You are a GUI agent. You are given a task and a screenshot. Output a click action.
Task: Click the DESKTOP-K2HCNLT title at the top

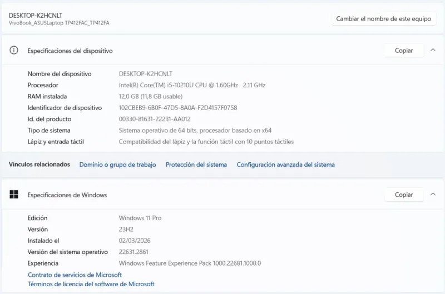(x=36, y=16)
